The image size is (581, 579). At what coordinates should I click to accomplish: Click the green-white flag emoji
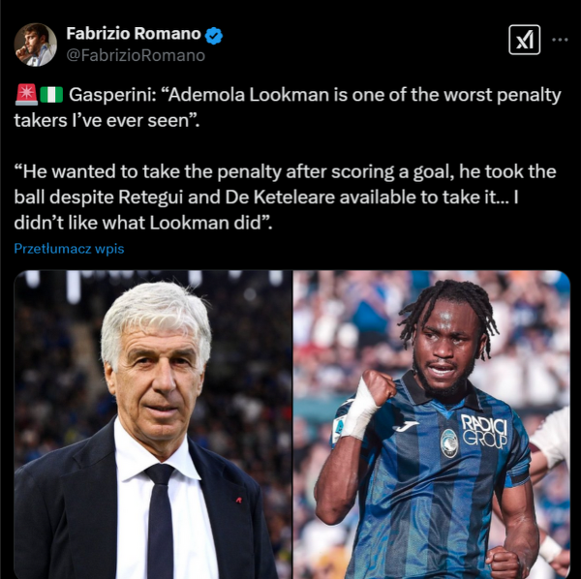point(51,95)
